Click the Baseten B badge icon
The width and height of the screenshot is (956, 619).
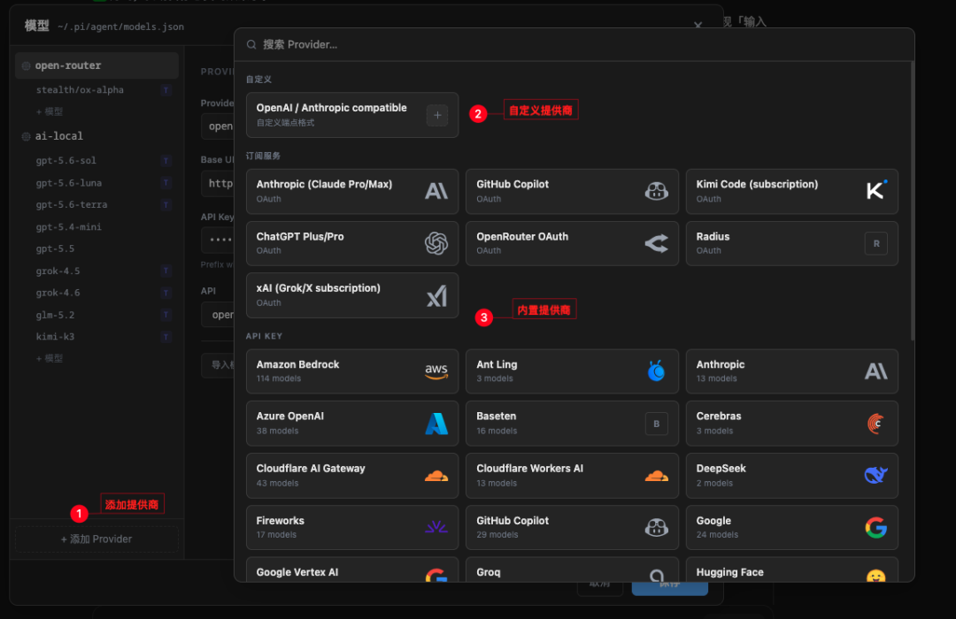pos(657,424)
